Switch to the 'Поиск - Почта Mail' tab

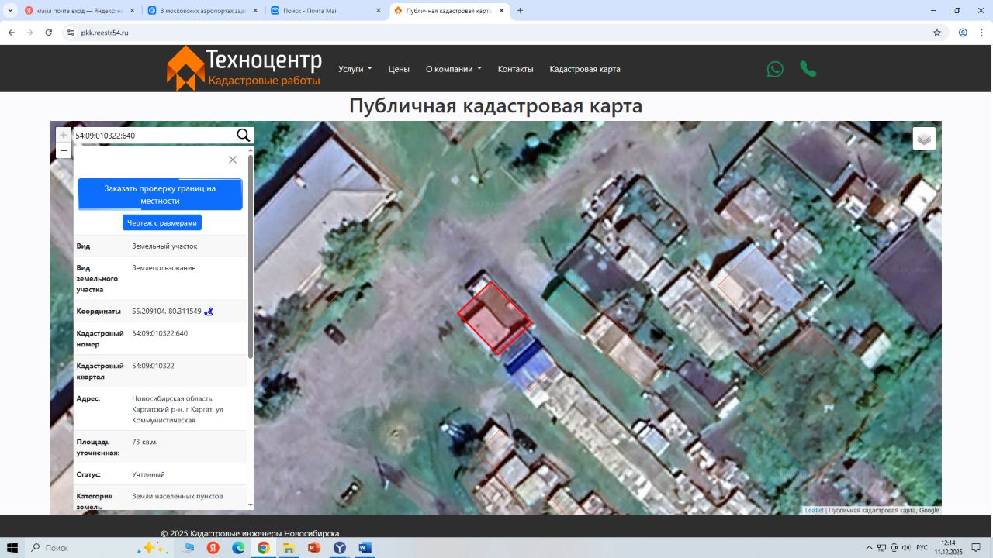pos(326,11)
